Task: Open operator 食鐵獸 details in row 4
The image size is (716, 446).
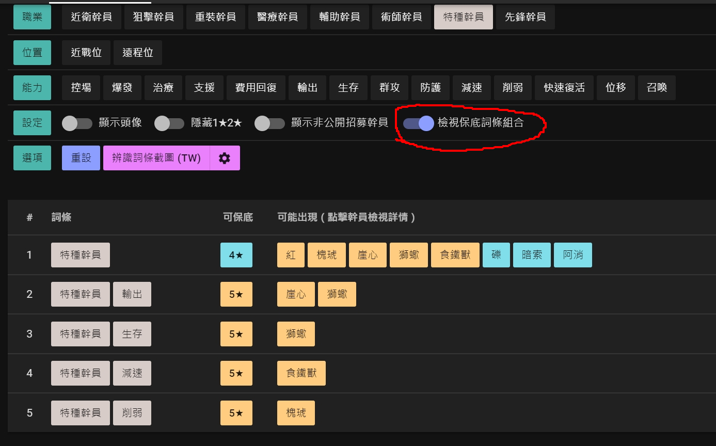Action: click(301, 373)
